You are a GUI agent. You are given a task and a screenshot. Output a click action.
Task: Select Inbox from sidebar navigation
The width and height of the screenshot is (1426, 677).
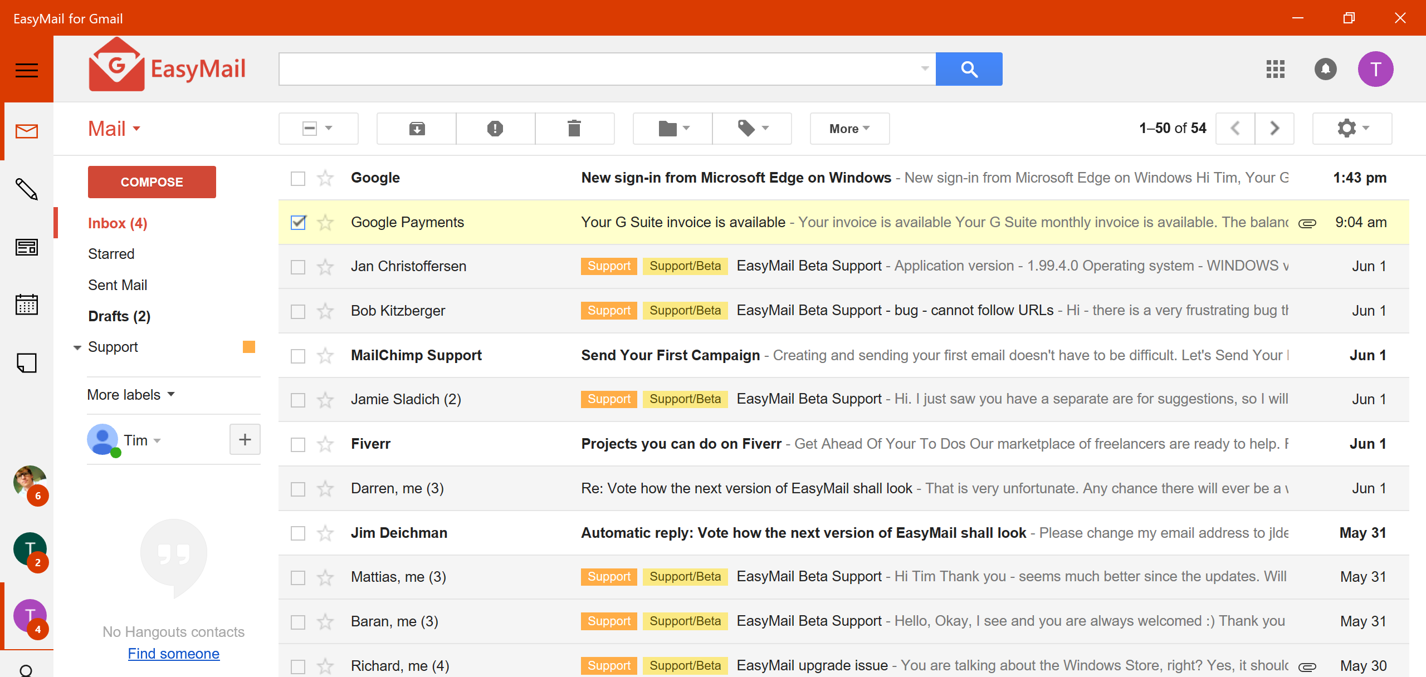coord(118,223)
